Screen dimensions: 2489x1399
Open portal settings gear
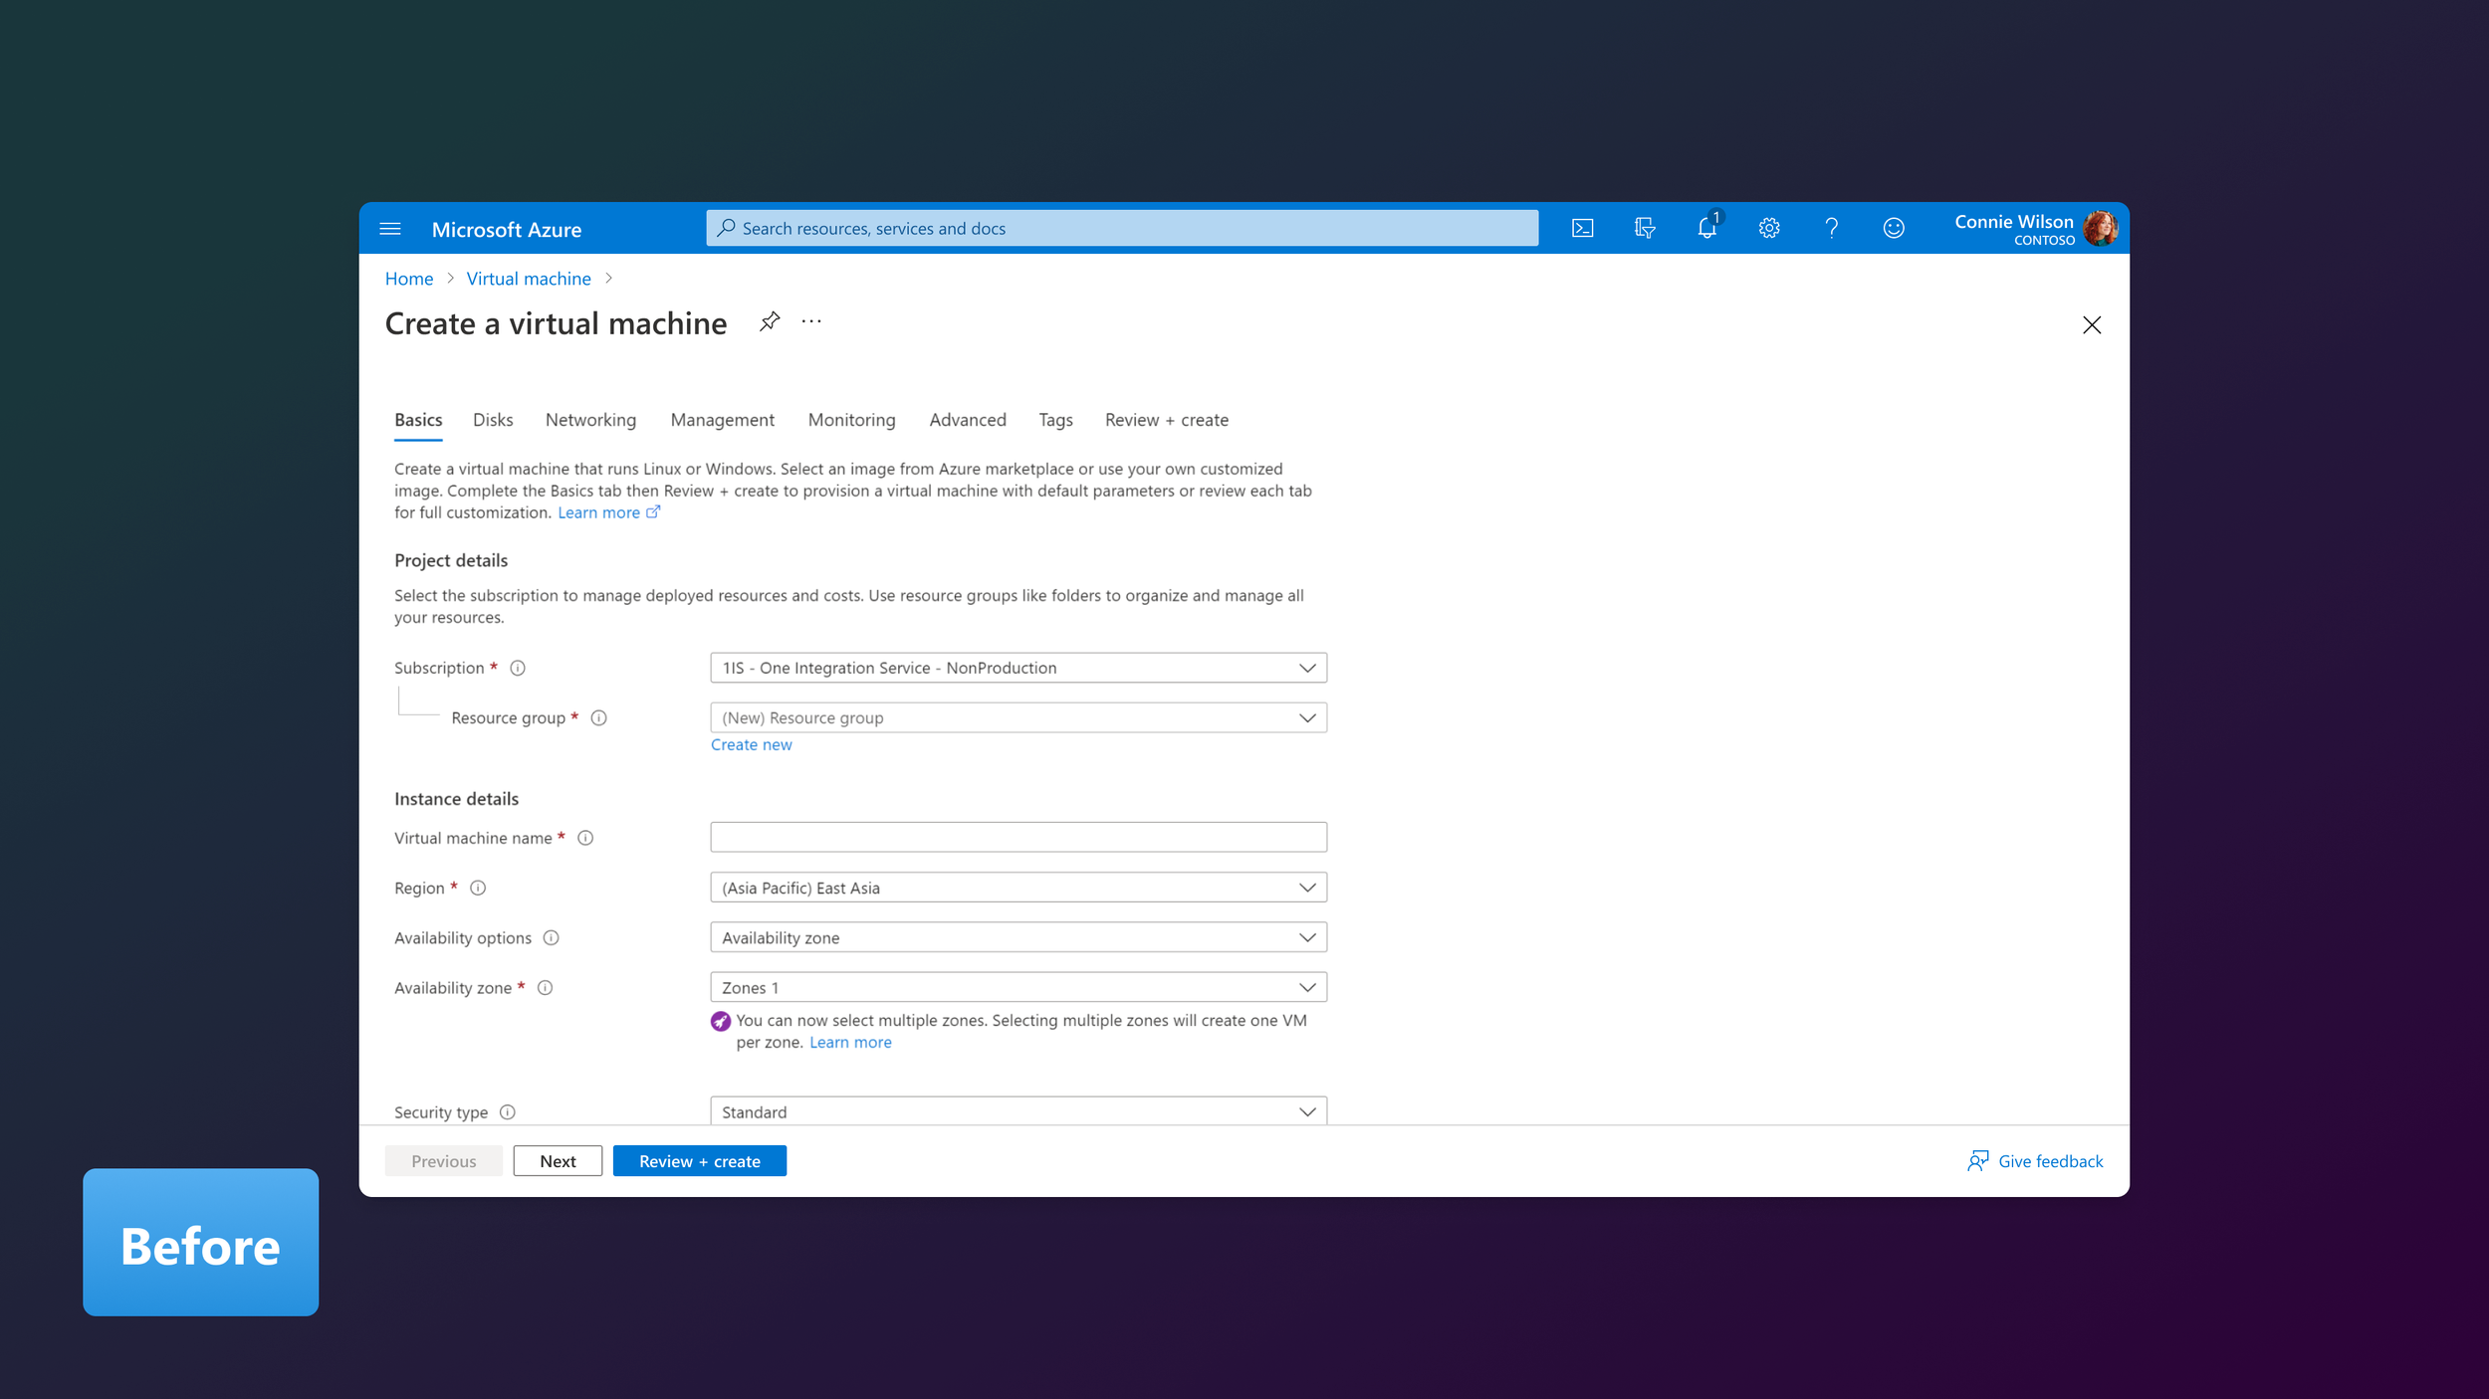pyautogui.click(x=1769, y=229)
